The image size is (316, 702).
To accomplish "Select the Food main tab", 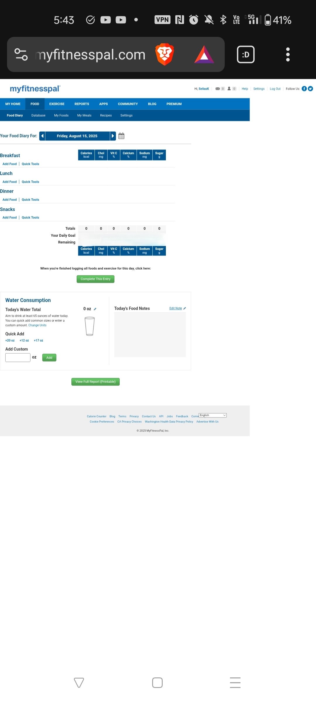I will [35, 104].
